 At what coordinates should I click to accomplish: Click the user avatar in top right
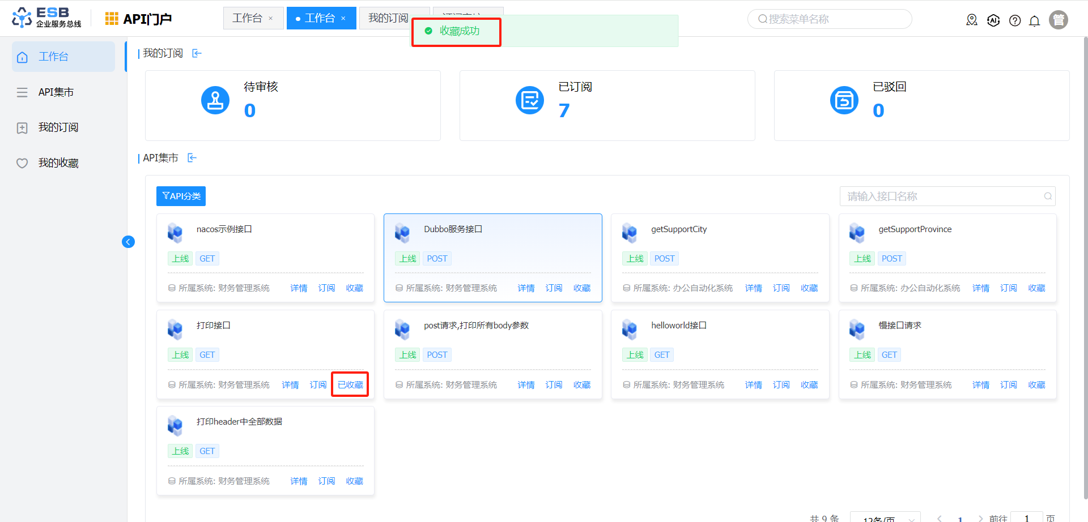(x=1058, y=20)
